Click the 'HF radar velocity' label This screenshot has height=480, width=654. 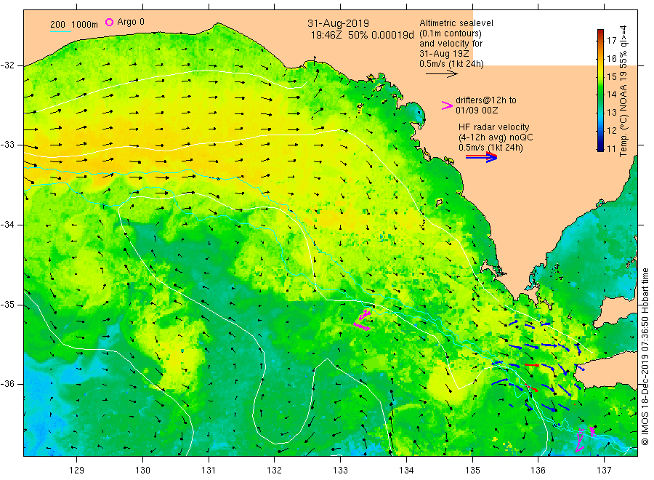[494, 127]
